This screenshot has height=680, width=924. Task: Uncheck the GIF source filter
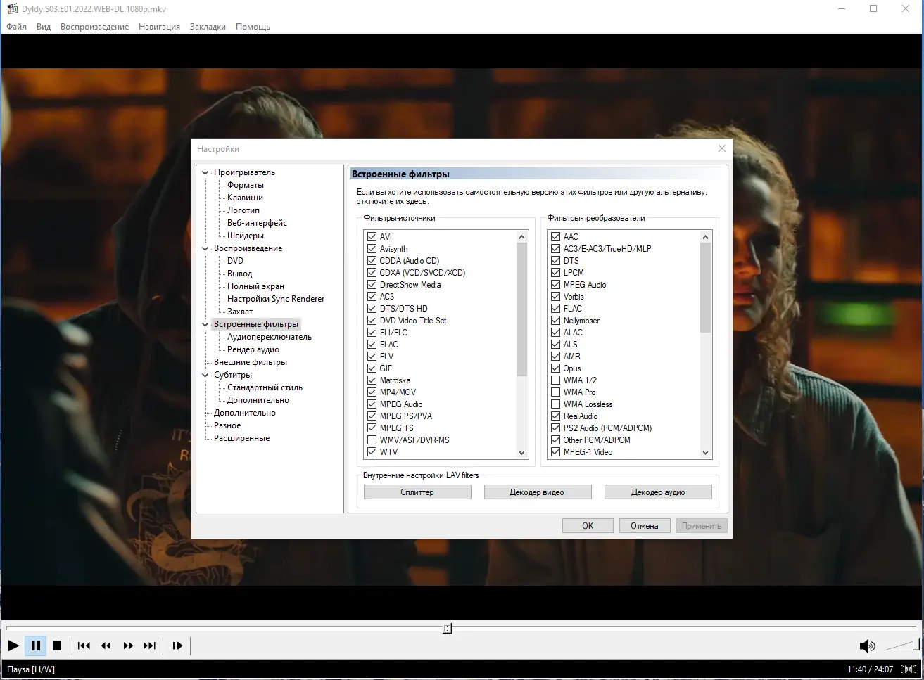pyautogui.click(x=372, y=368)
